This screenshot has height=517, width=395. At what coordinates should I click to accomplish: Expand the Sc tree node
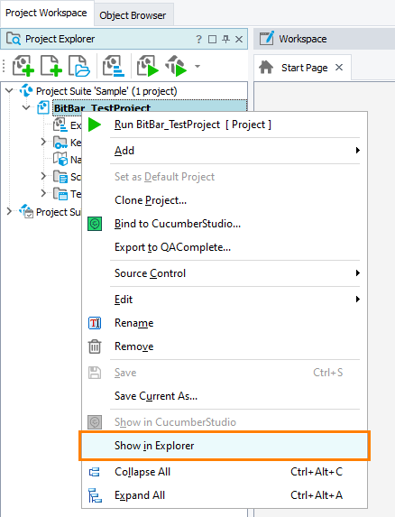click(x=43, y=176)
